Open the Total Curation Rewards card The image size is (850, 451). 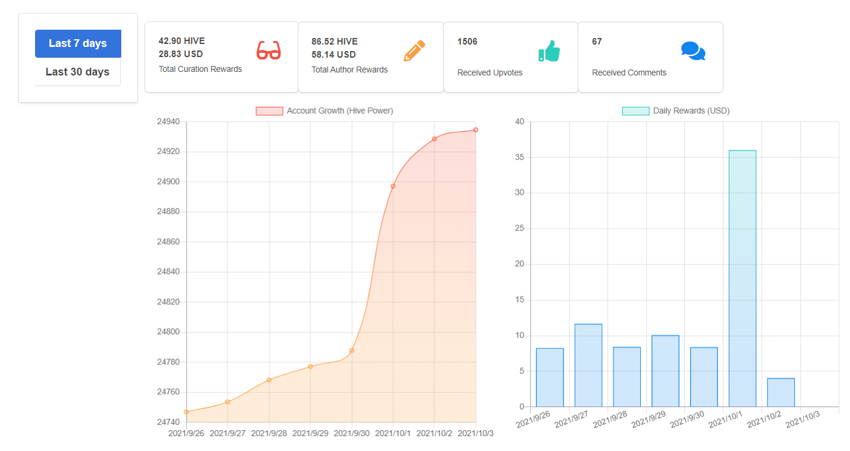click(x=221, y=57)
